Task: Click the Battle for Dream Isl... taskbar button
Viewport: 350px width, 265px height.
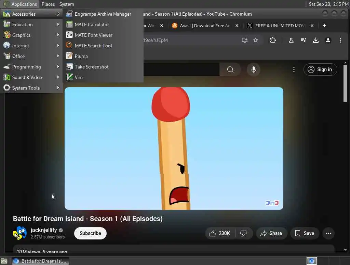Action: [40, 261]
